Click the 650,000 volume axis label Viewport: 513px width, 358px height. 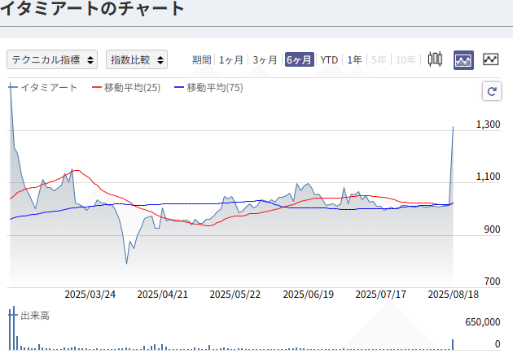pos(483,322)
